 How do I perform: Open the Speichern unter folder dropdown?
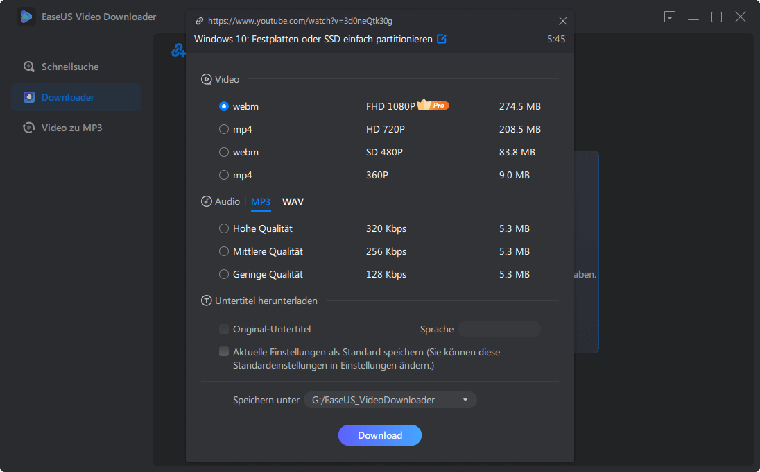[390, 400]
